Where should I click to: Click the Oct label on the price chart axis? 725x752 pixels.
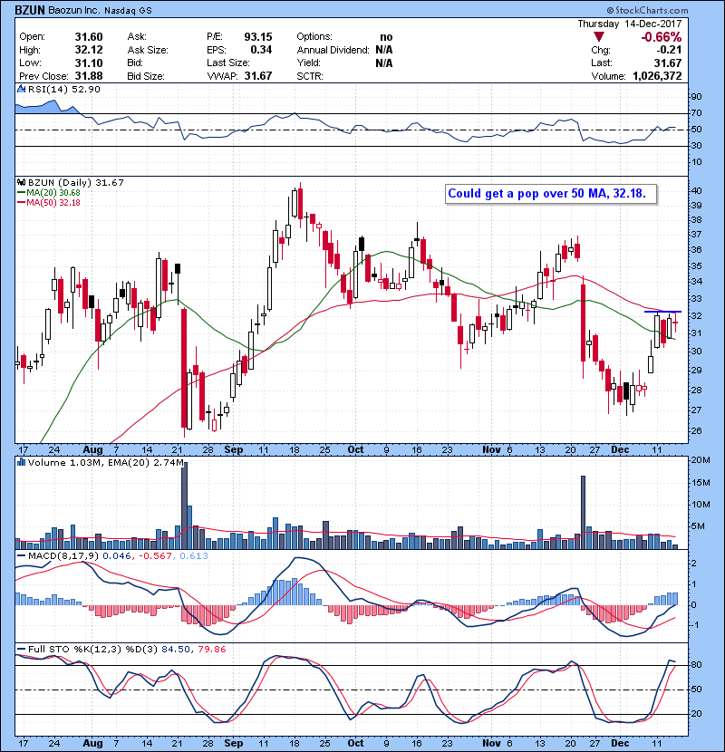tap(355, 450)
